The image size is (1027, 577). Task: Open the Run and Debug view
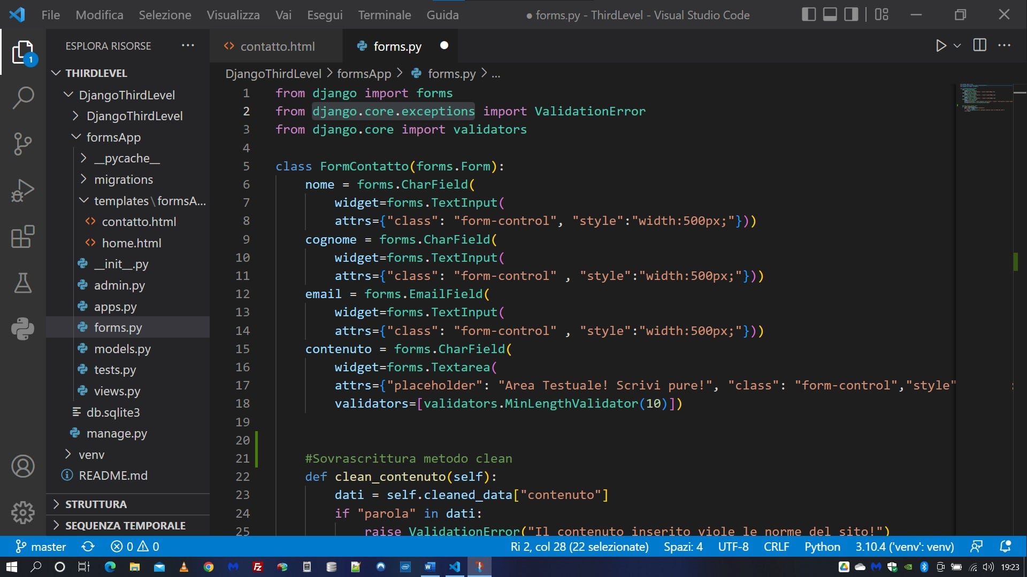click(x=23, y=190)
